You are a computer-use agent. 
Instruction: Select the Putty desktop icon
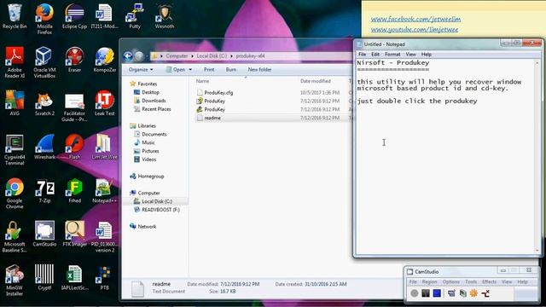tap(135, 16)
